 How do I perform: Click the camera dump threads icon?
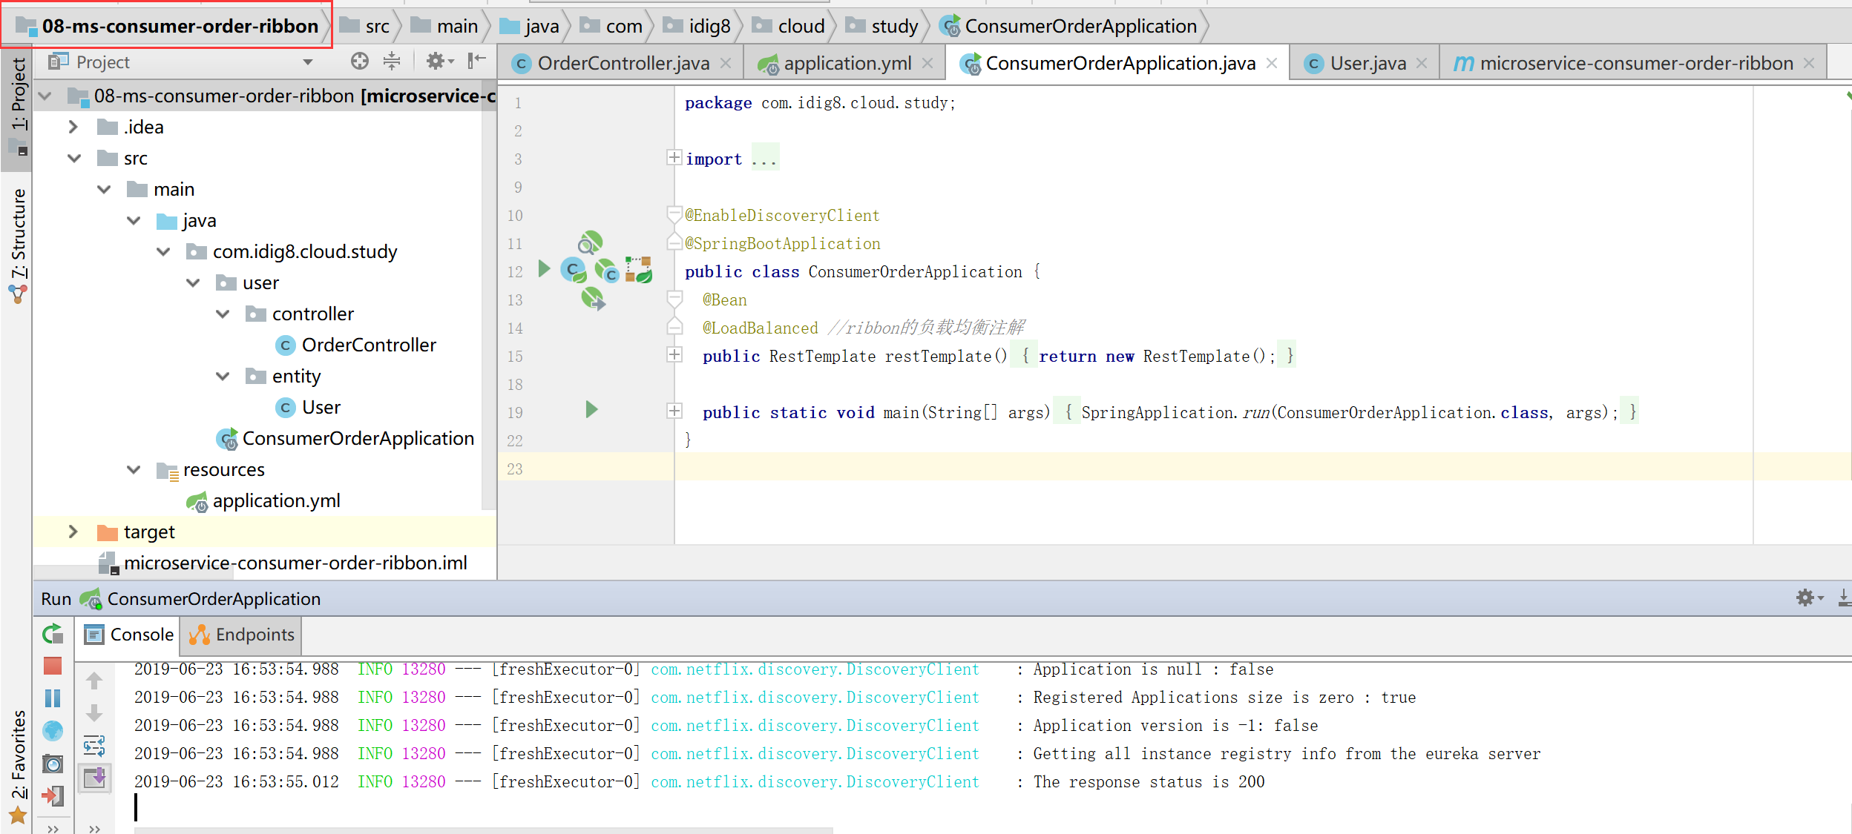pos(53,764)
